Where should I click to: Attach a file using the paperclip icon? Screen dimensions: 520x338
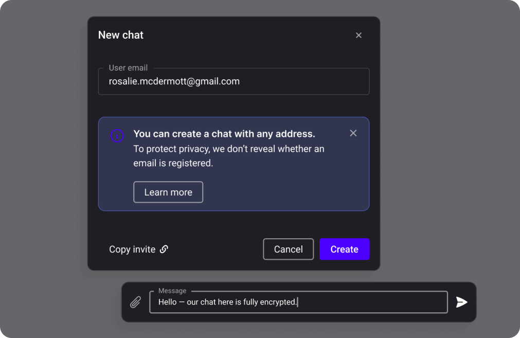[135, 302]
